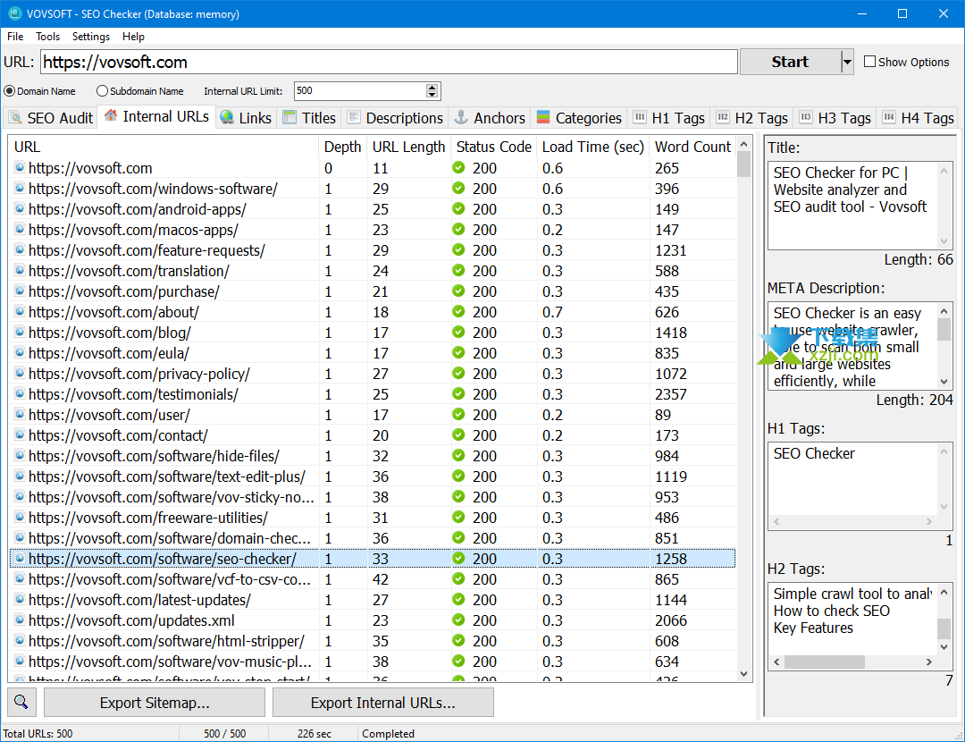Image resolution: width=965 pixels, height=742 pixels.
Task: Select the vovsoft.com/software/hide-files/ row
Action: coord(373,456)
